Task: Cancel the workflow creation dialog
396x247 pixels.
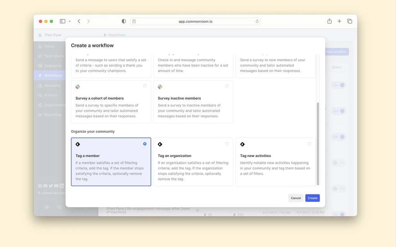Action: point(295,198)
